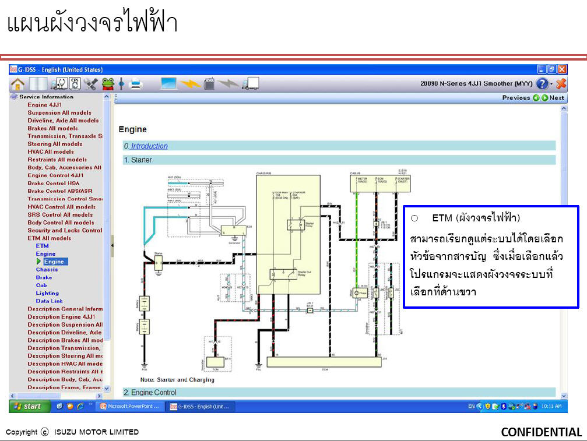Select Description General Information item

[65, 309]
